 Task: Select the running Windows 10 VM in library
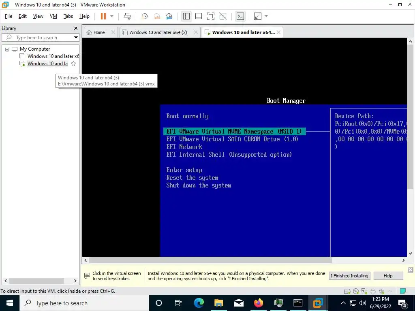click(x=48, y=64)
